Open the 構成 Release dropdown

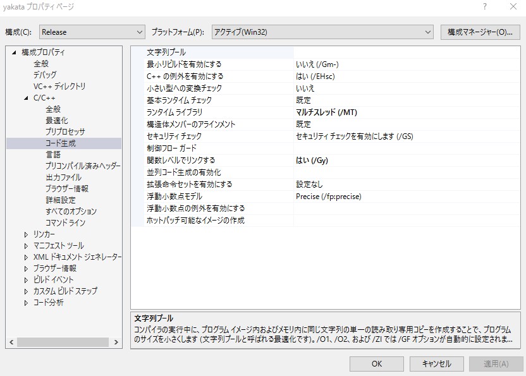pos(92,32)
